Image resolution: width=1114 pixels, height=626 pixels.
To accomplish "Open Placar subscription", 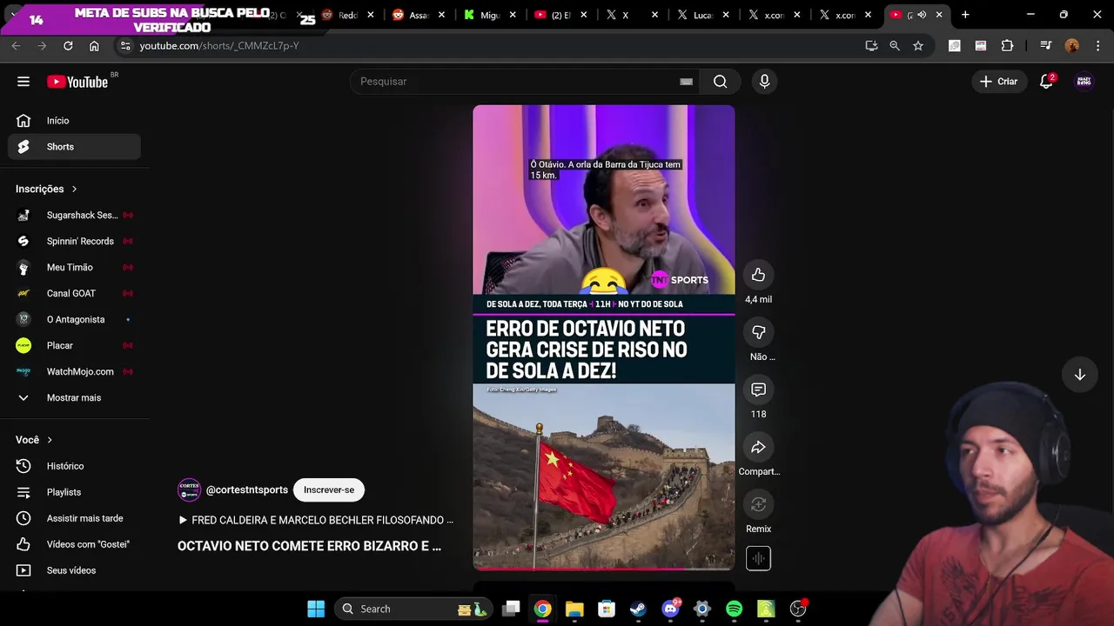I will (x=74, y=345).
